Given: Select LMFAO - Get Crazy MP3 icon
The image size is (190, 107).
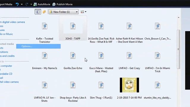Looking at the screenshot, I should [129, 56].
